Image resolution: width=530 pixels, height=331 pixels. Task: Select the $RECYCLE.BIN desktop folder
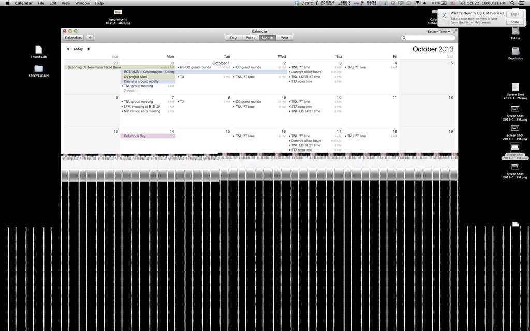click(x=38, y=71)
